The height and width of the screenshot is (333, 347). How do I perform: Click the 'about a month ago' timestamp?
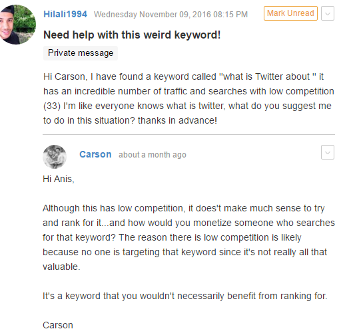pyautogui.click(x=153, y=155)
